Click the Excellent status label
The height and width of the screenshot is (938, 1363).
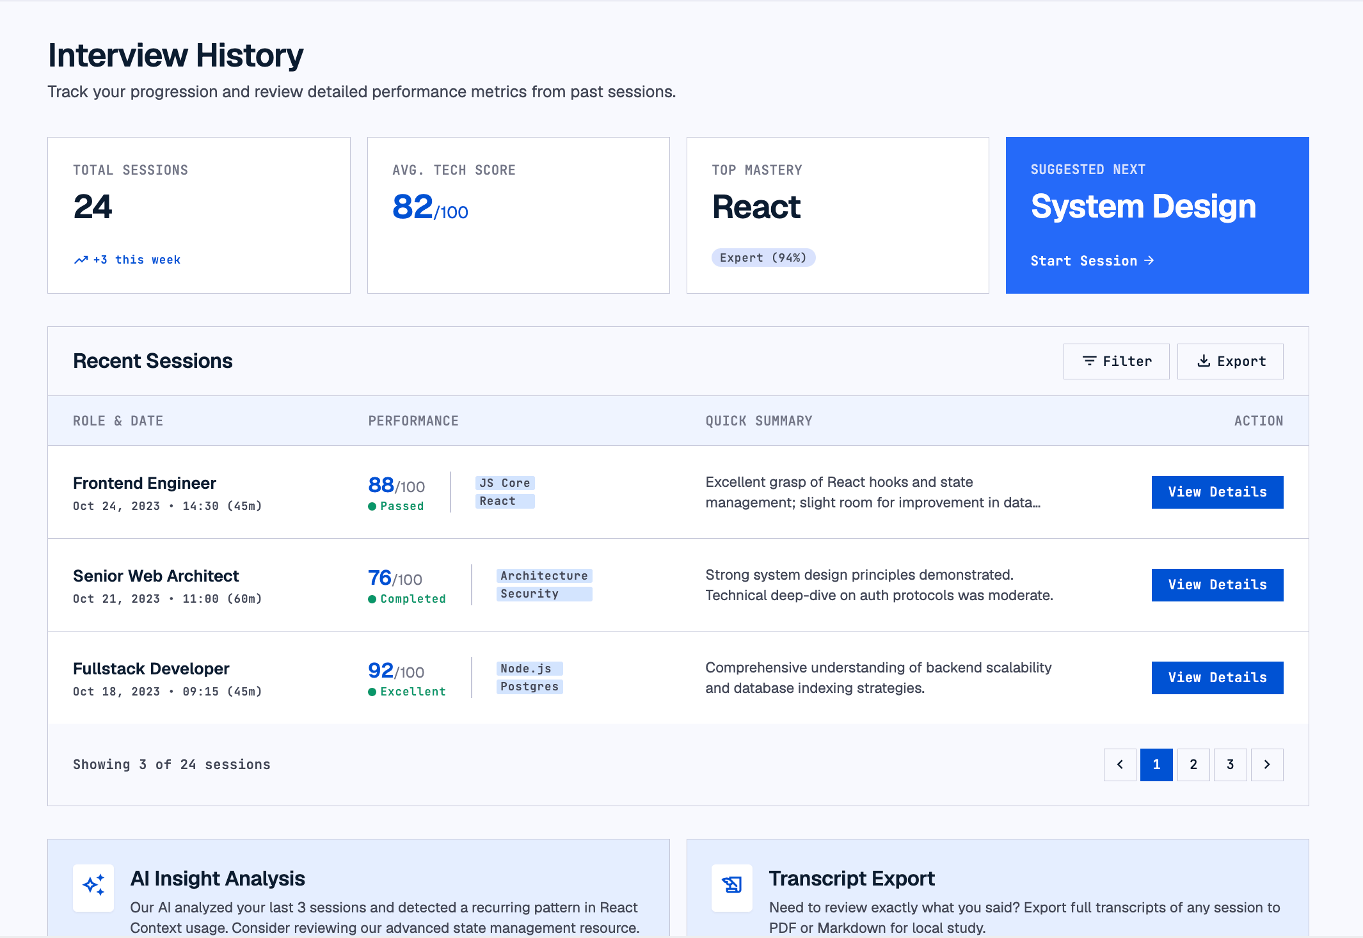413,692
